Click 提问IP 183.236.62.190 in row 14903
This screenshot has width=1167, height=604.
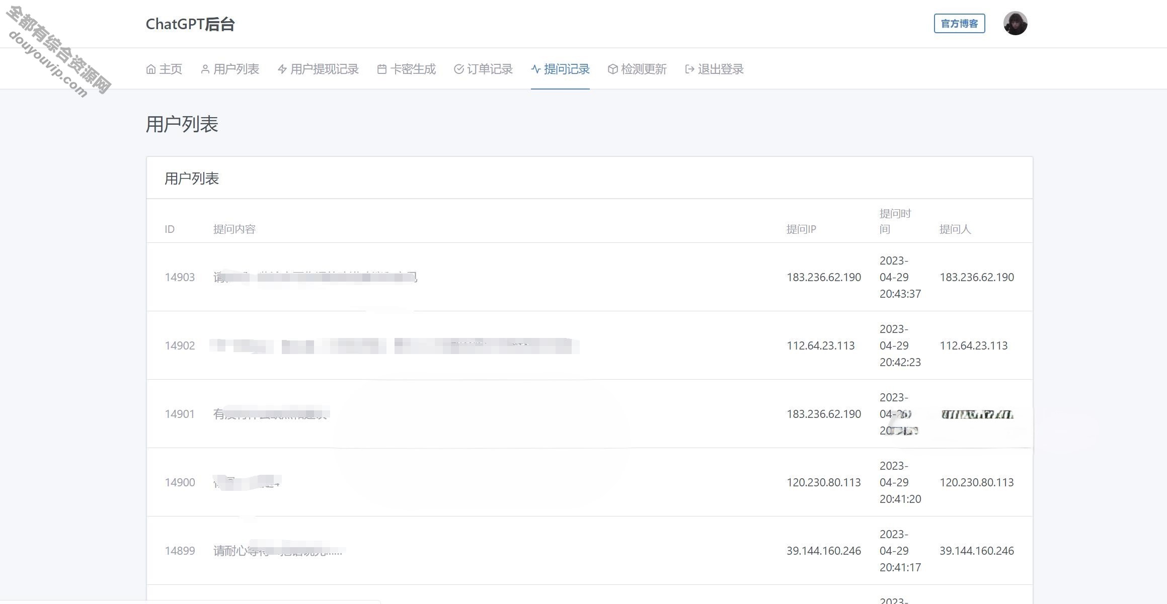point(824,277)
